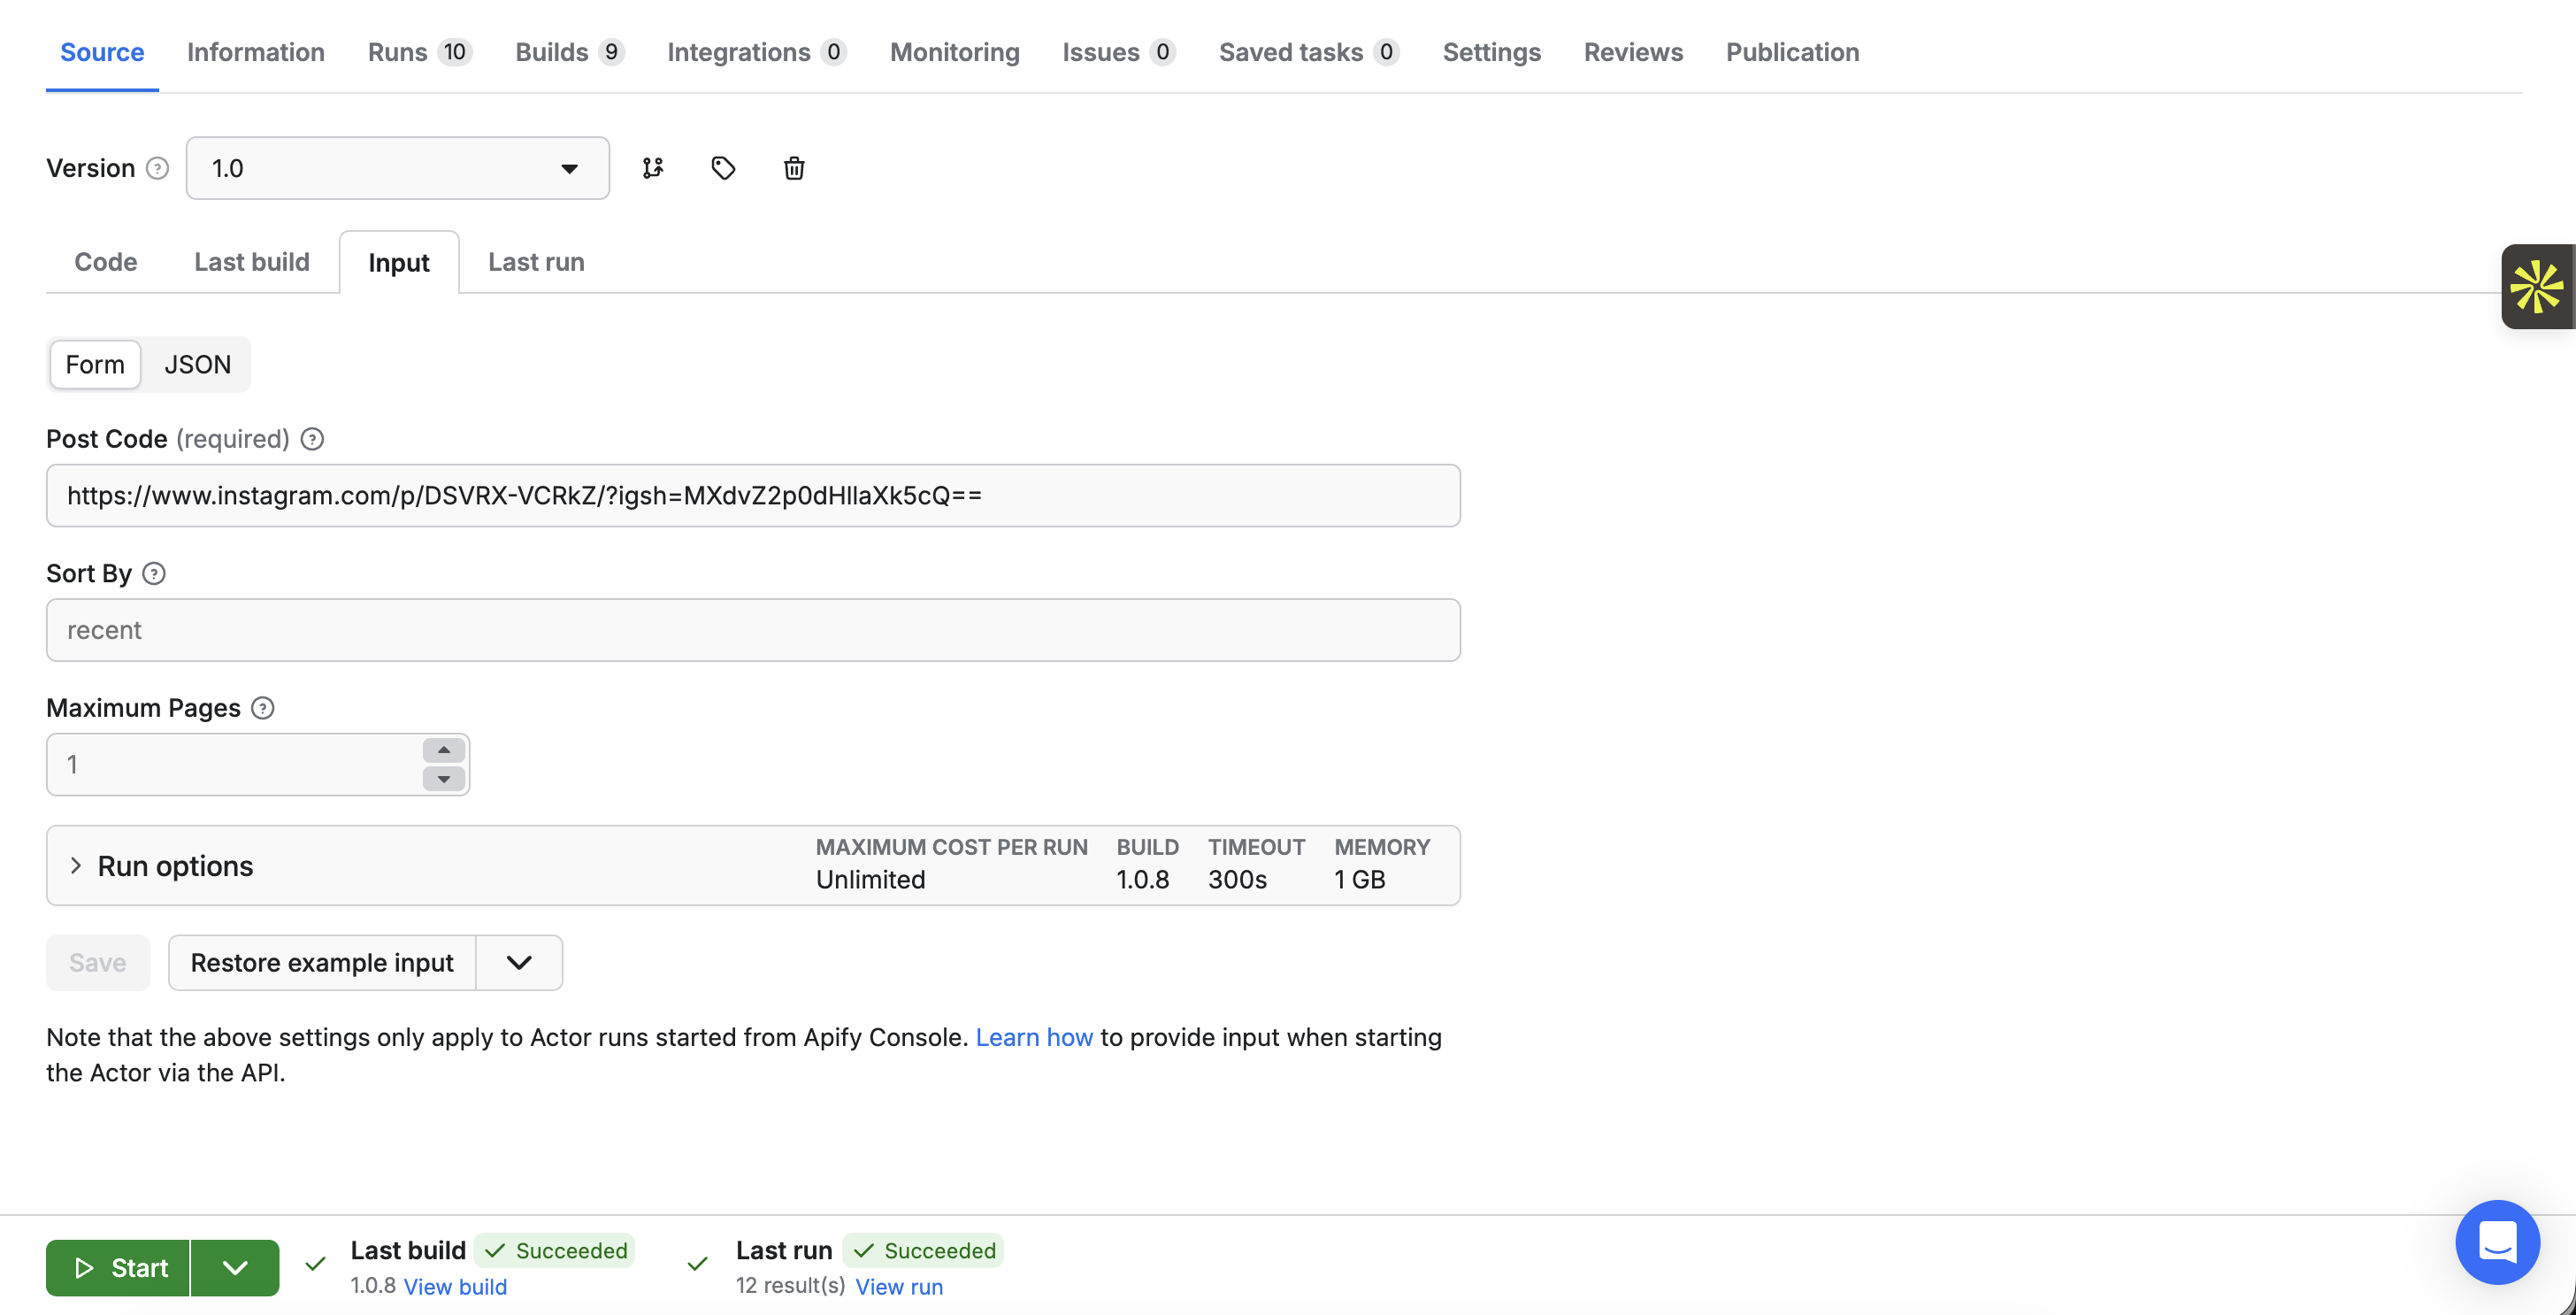The image size is (2576, 1315).
Task: Open the Start button dropdown arrow
Action: (235, 1268)
